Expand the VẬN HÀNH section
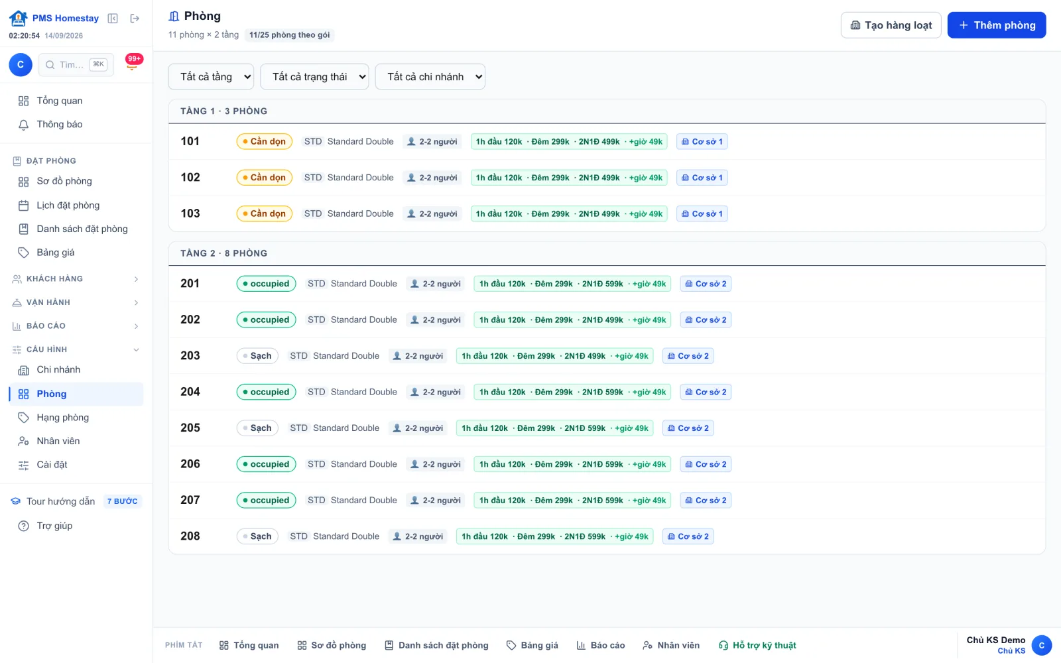The width and height of the screenshot is (1061, 663). click(x=76, y=302)
